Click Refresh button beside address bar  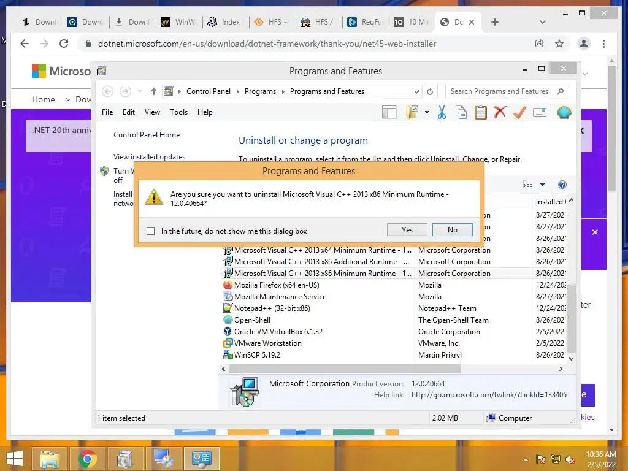point(430,92)
